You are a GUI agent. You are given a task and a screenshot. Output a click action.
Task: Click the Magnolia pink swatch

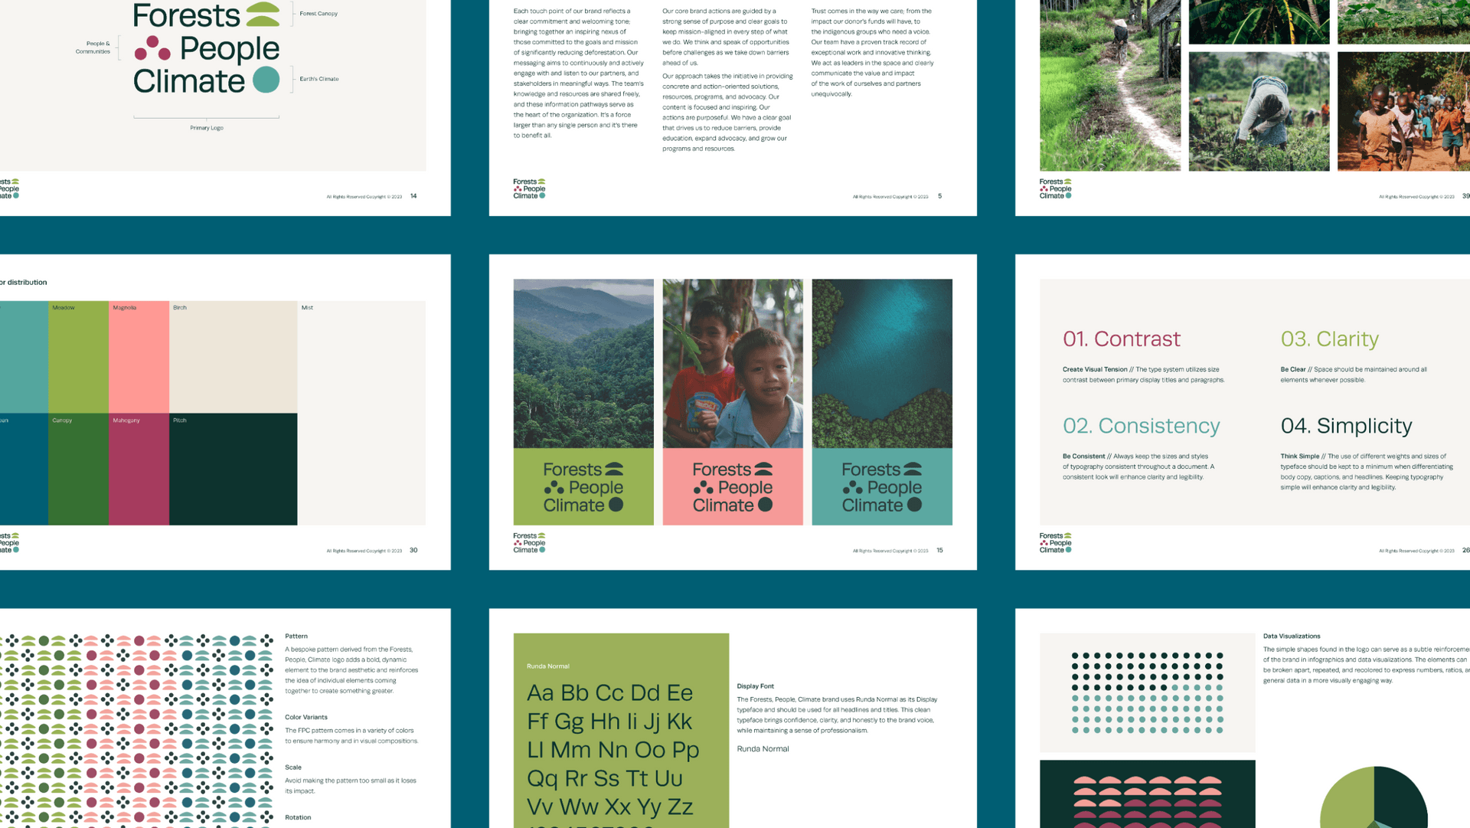[139, 356]
